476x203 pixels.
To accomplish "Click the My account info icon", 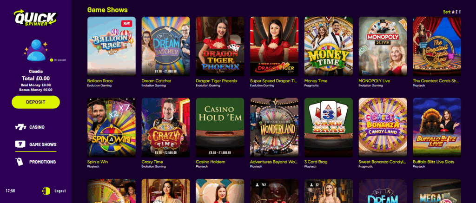I will [51, 60].
